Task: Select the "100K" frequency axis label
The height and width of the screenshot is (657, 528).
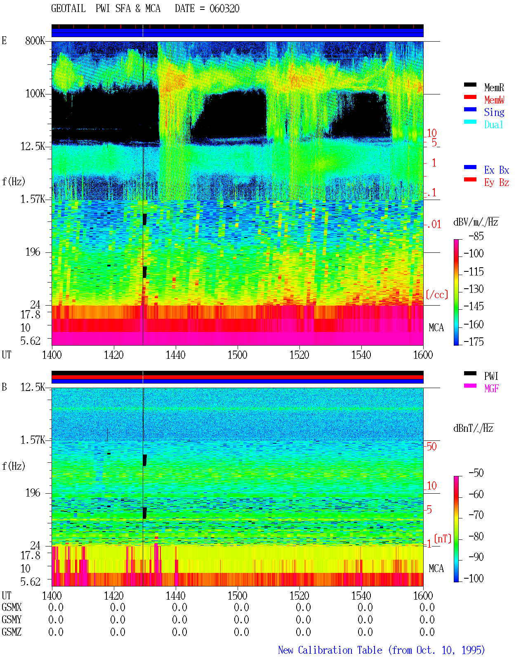Action: (35, 94)
